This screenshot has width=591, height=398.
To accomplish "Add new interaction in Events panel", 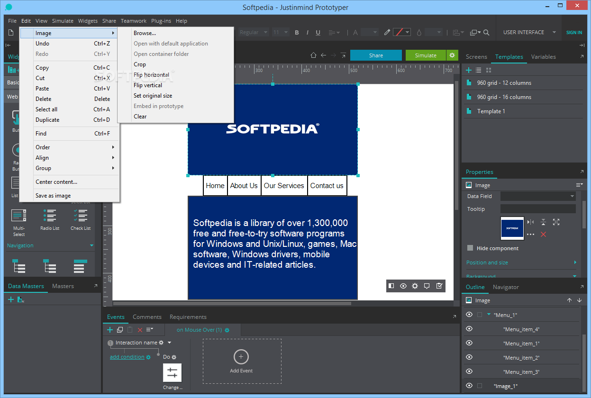I will [x=110, y=330].
